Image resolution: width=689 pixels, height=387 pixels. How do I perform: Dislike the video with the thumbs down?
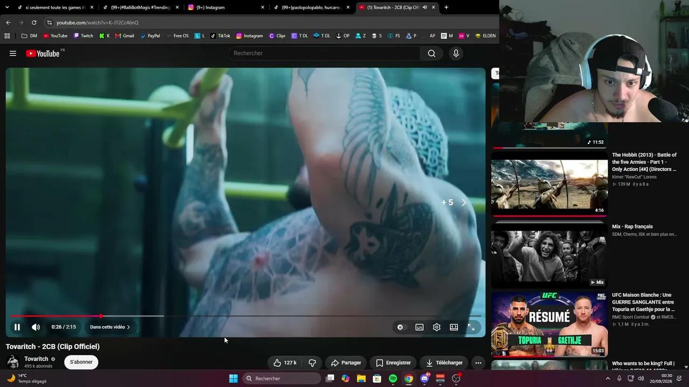[312, 363]
